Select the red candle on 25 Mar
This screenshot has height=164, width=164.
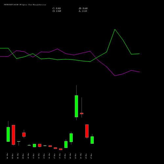click(87, 131)
